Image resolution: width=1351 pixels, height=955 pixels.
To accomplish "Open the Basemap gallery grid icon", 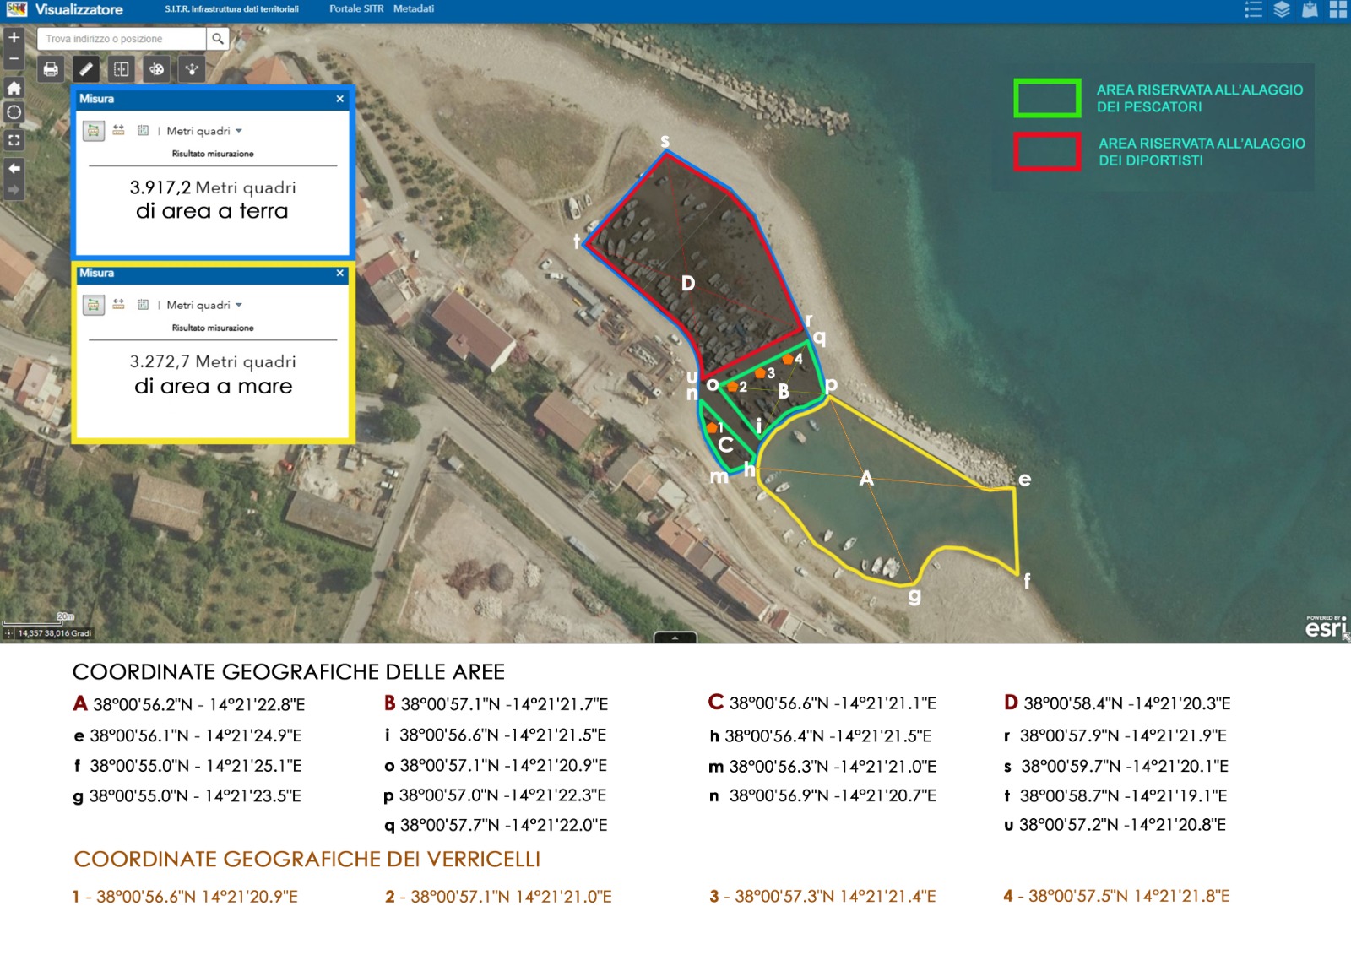I will (x=1337, y=9).
